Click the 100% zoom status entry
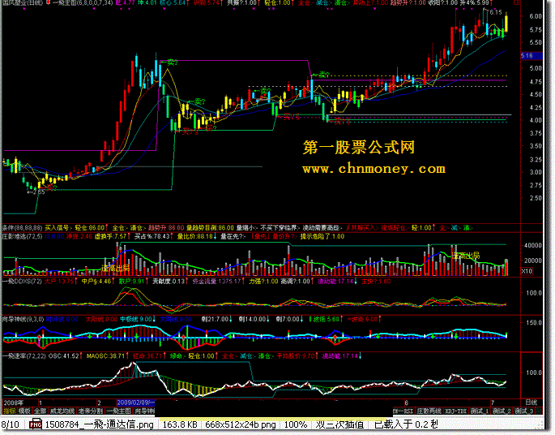The image size is (555, 435). pyautogui.click(x=296, y=424)
